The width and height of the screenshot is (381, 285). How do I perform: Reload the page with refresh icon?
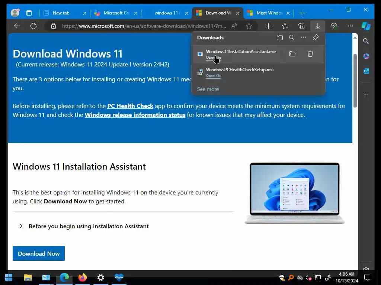tap(33, 26)
